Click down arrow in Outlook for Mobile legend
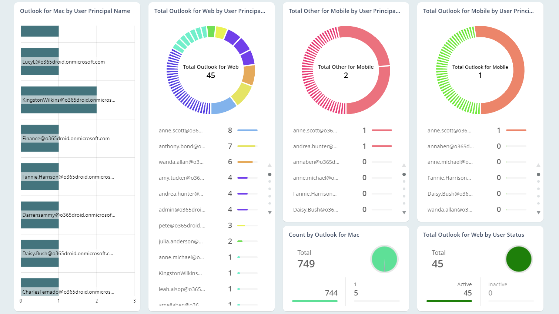The width and height of the screenshot is (559, 314). click(x=538, y=212)
